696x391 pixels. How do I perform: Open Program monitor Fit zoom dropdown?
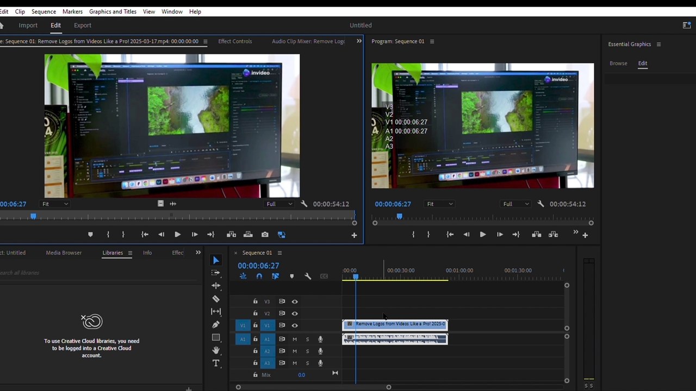pos(439,204)
